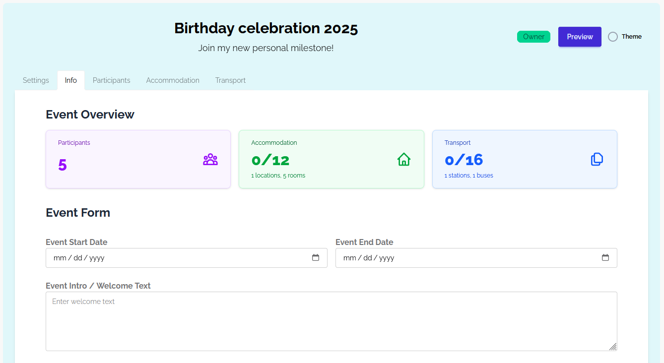
Task: Select the Event Start Date input field
Action: pos(149,258)
